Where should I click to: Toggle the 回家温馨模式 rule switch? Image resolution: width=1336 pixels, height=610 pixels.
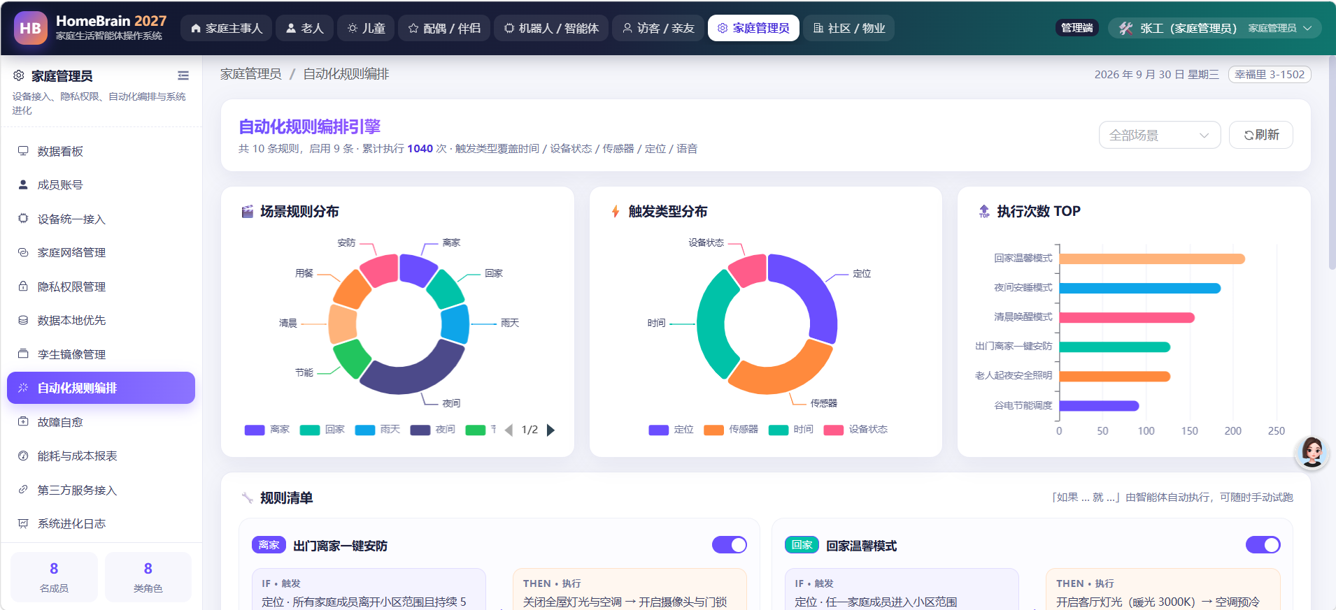coord(1263,545)
